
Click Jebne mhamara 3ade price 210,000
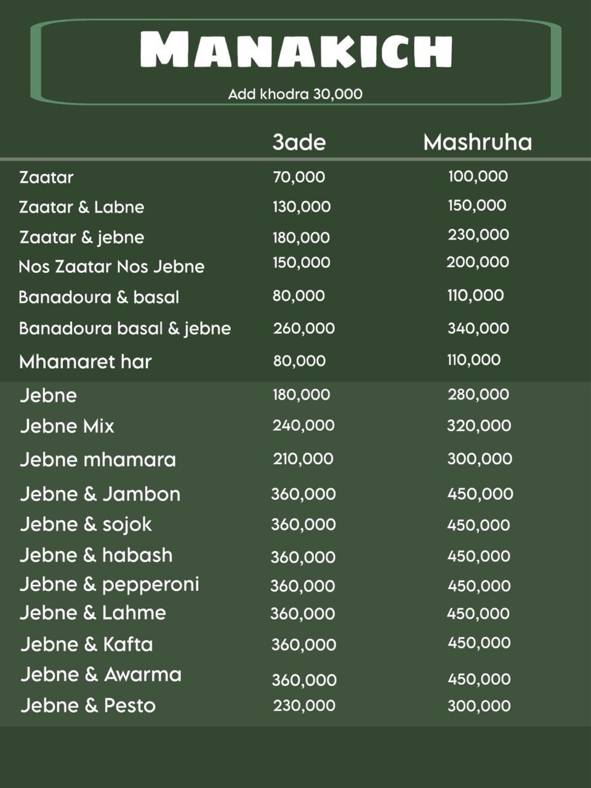click(x=303, y=459)
